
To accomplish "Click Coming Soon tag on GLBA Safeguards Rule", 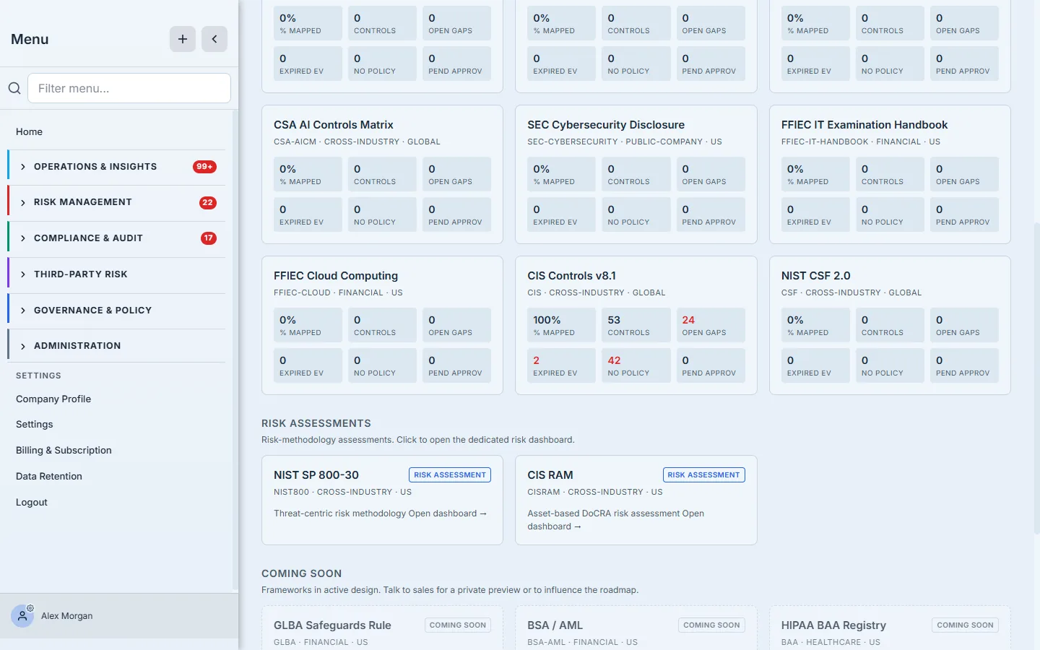I will [458, 625].
